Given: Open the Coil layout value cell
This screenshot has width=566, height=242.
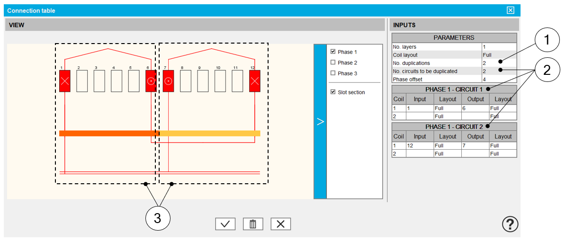Looking at the screenshot, I should 498,55.
